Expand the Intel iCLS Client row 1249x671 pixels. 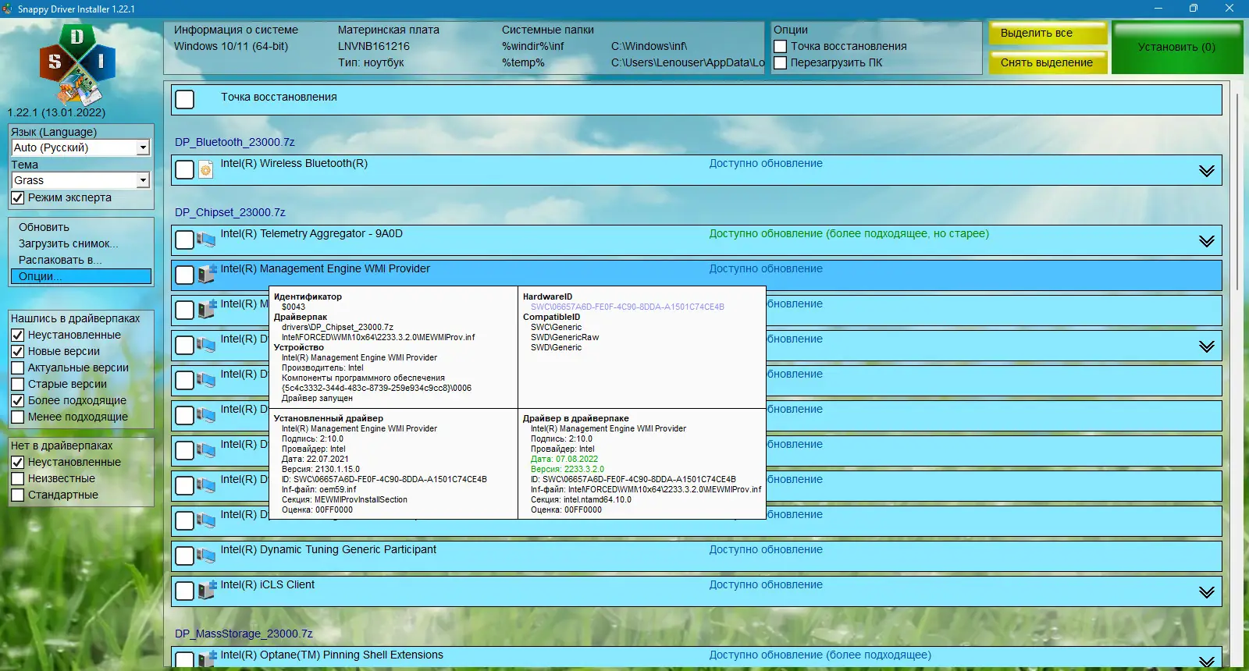[1207, 592]
